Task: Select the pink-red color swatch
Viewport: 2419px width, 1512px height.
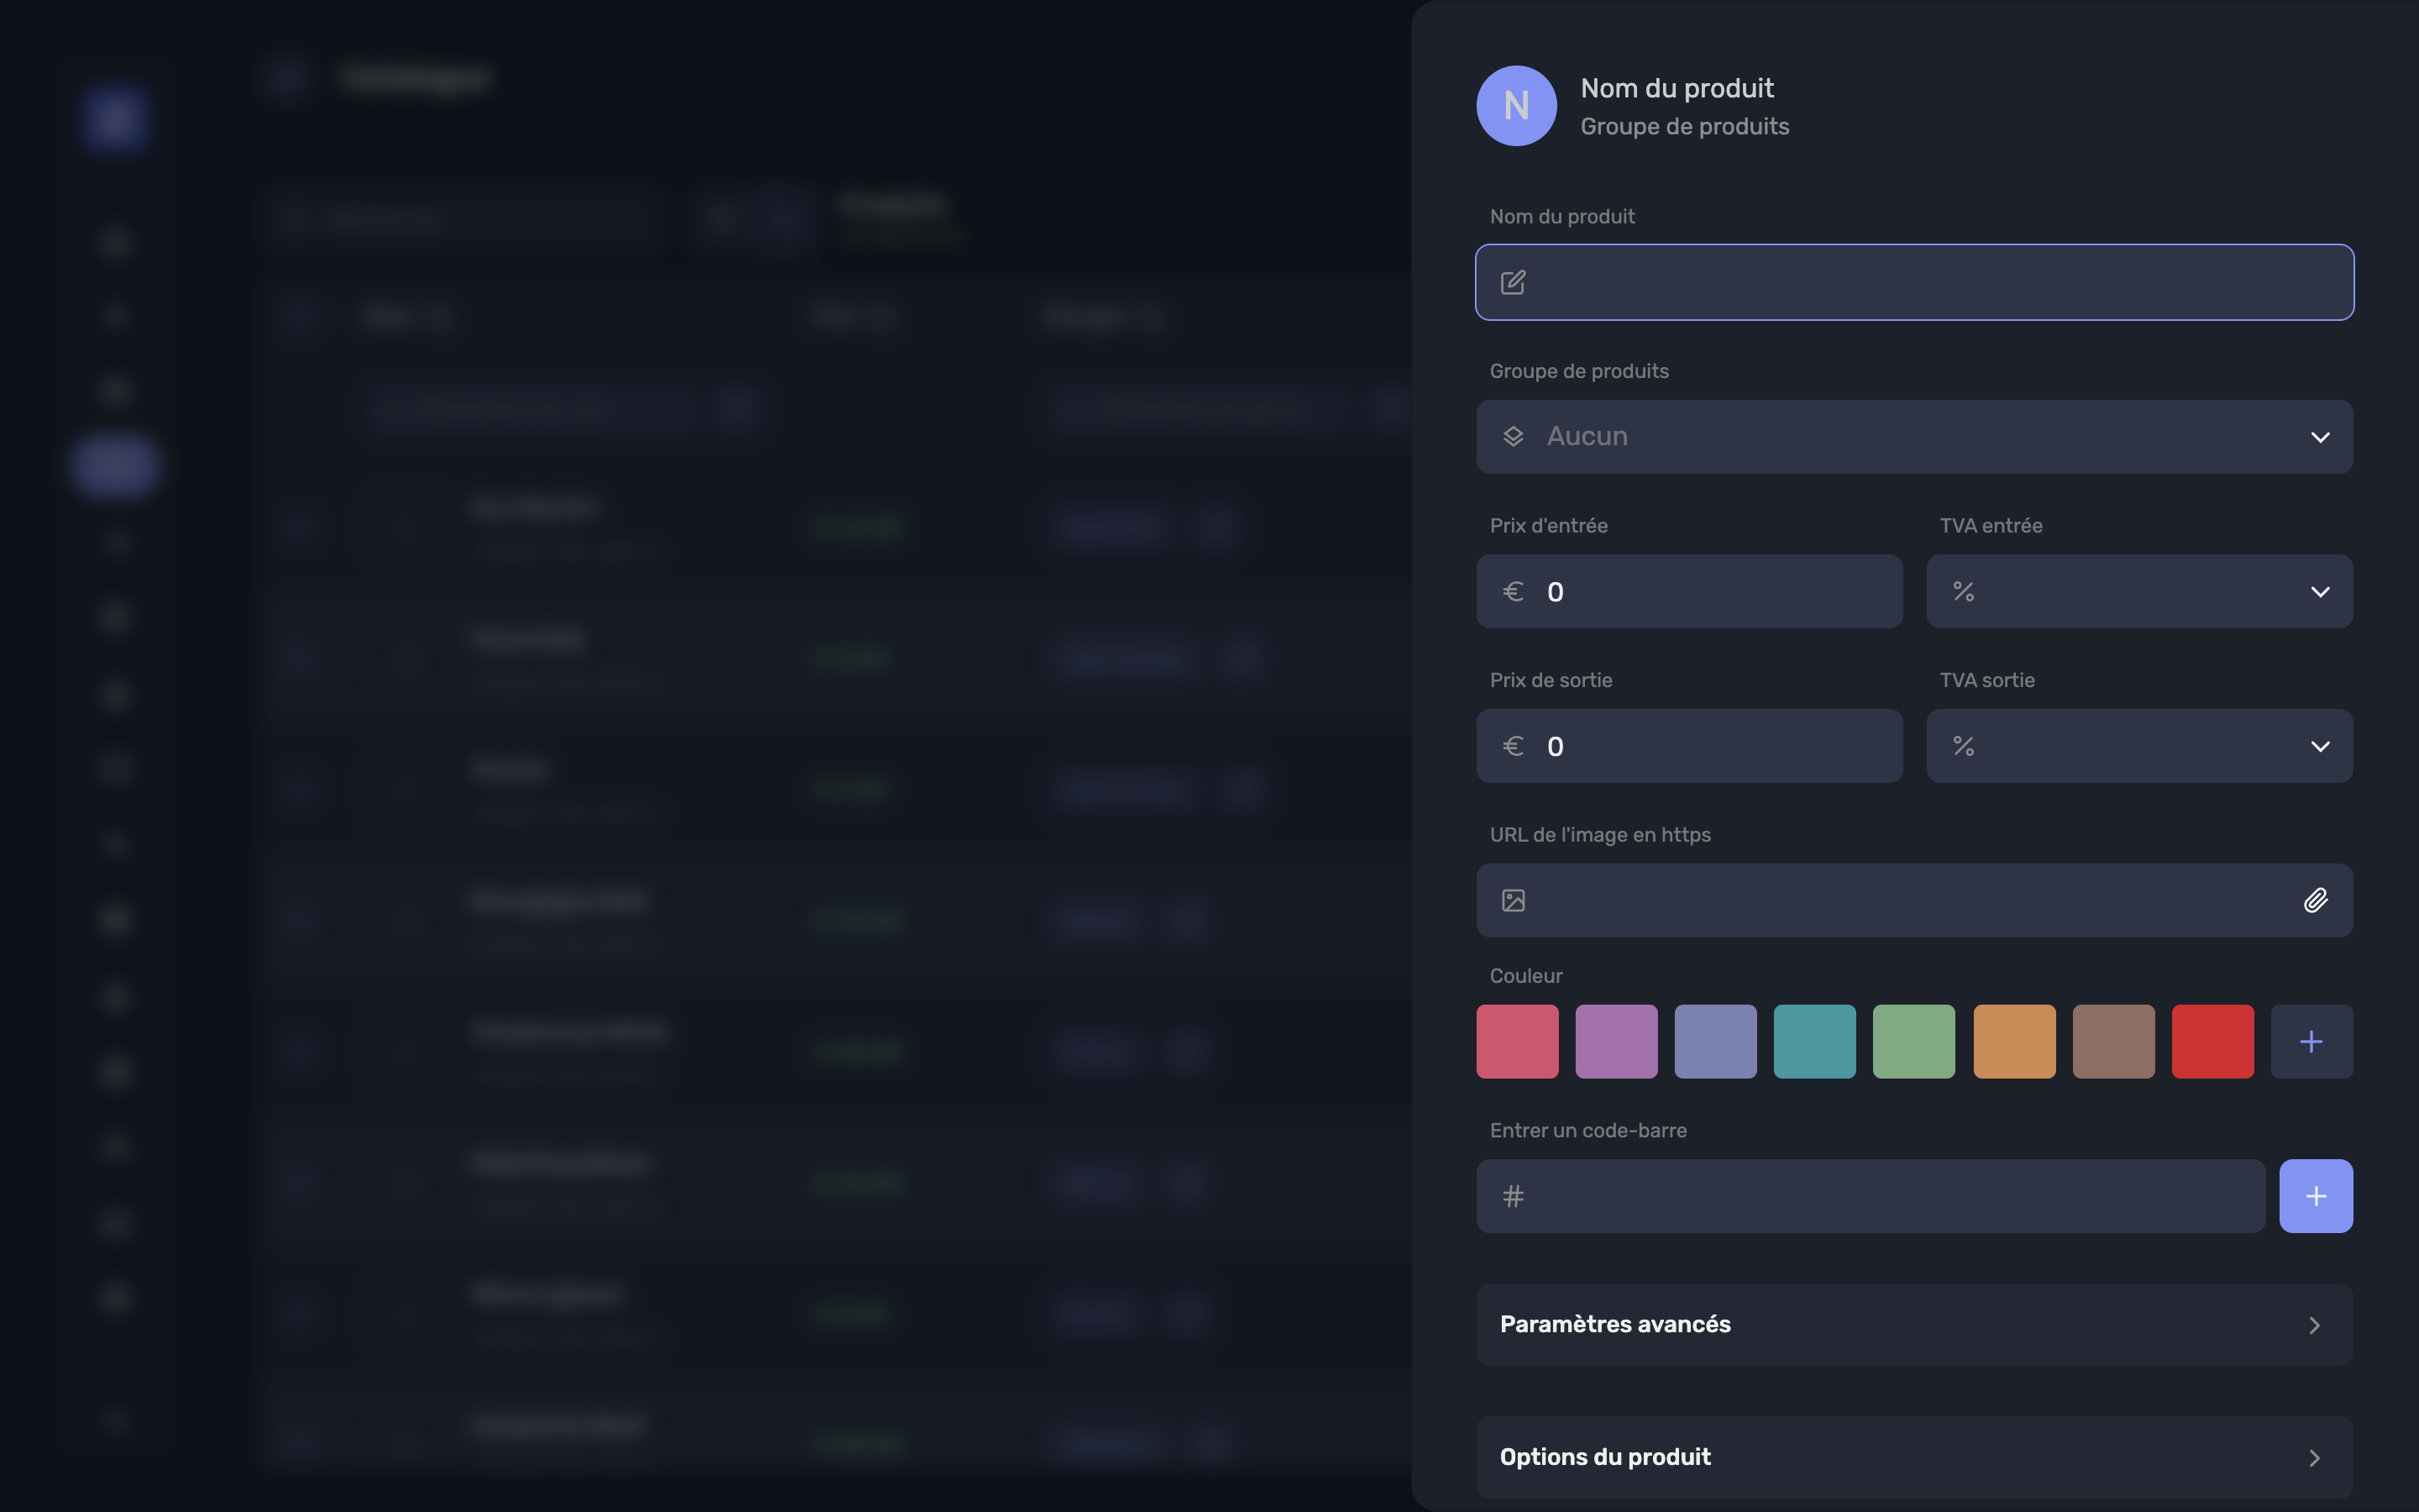Action: tap(1518, 1041)
